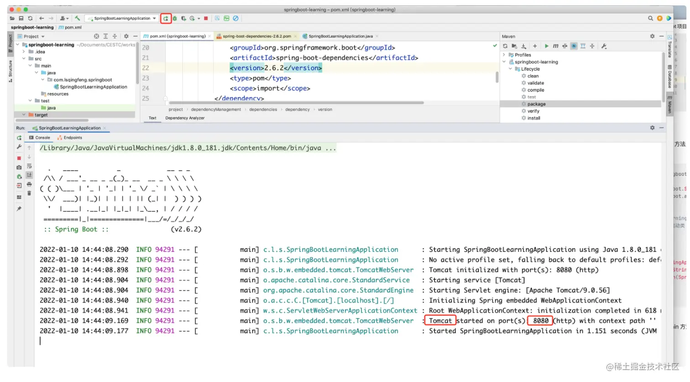
Task: Select the package lifecycle goal
Action: coord(580,104)
